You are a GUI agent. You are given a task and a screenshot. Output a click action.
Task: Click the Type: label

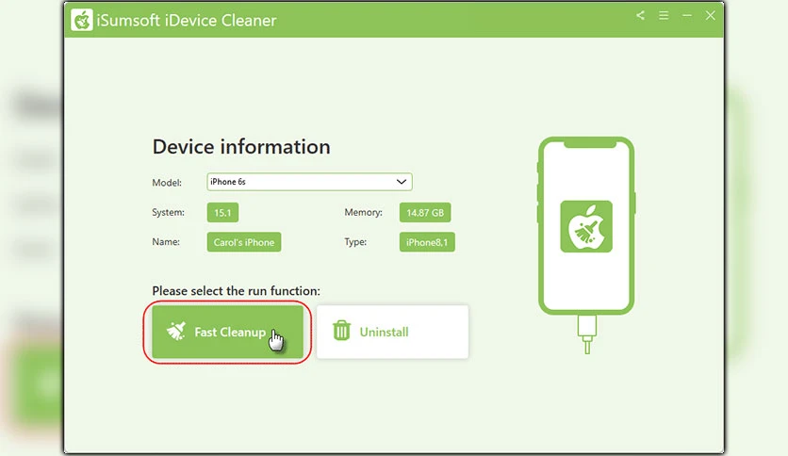click(x=355, y=242)
